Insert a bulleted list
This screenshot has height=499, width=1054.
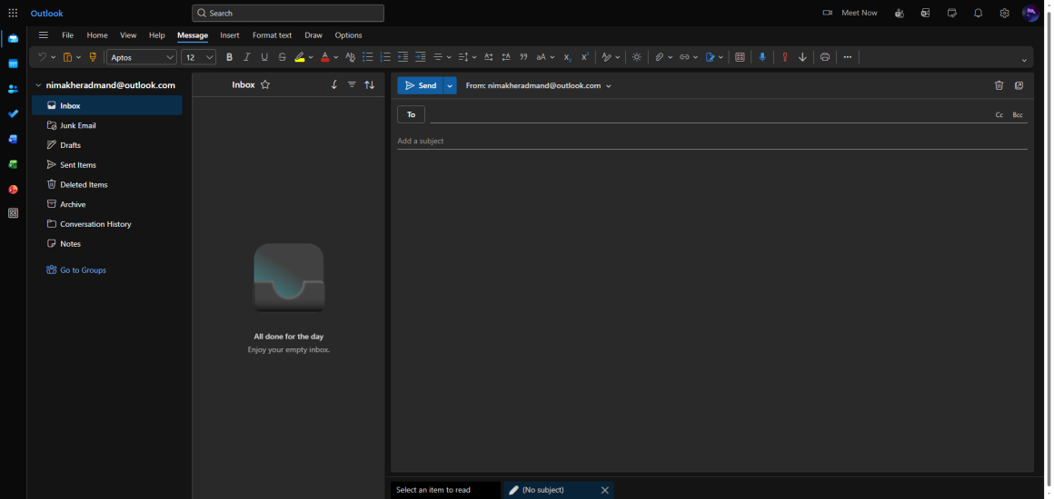[367, 57]
